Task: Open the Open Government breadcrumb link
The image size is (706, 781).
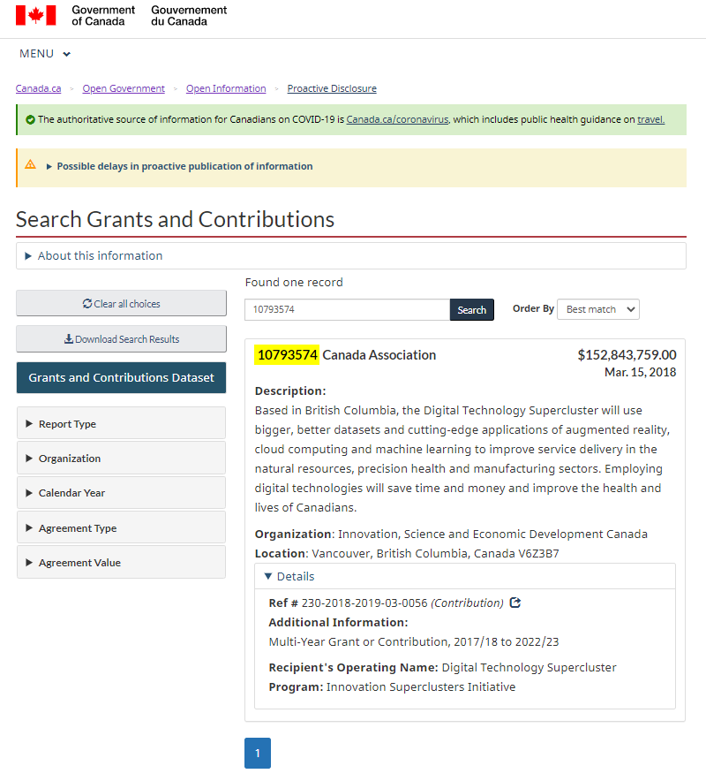Action: [124, 88]
